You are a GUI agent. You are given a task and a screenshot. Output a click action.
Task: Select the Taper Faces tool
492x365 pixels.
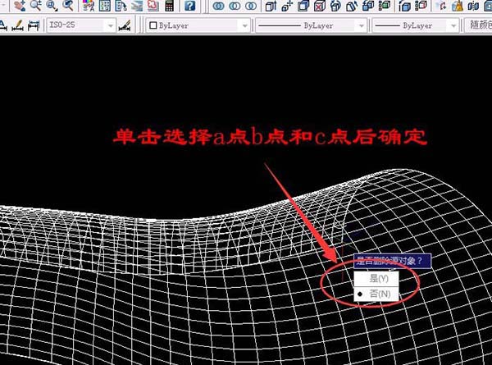coord(352,6)
